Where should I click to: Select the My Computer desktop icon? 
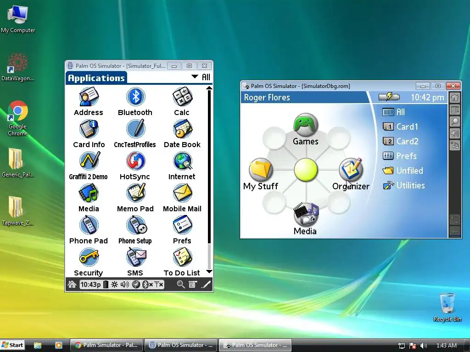(18, 19)
